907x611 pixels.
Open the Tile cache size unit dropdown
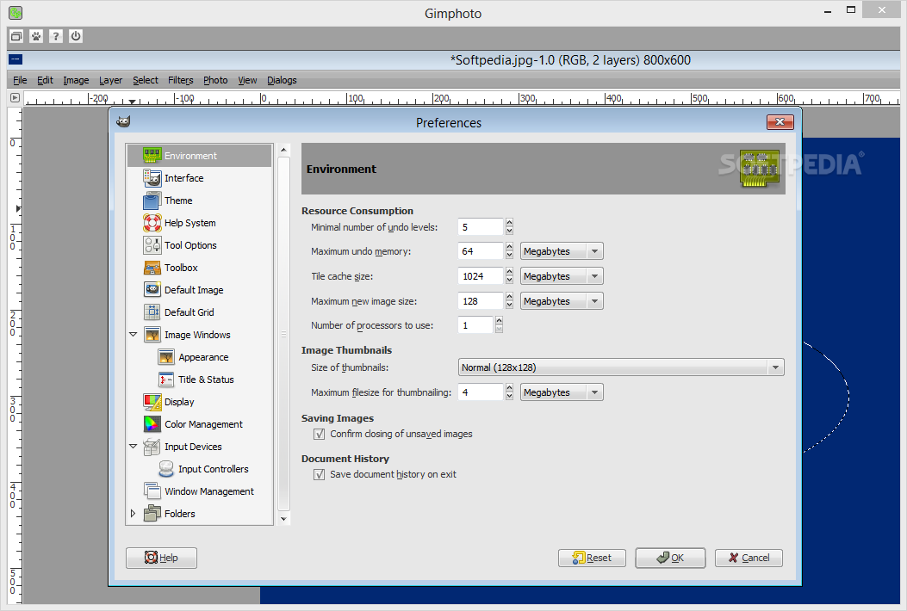point(562,276)
